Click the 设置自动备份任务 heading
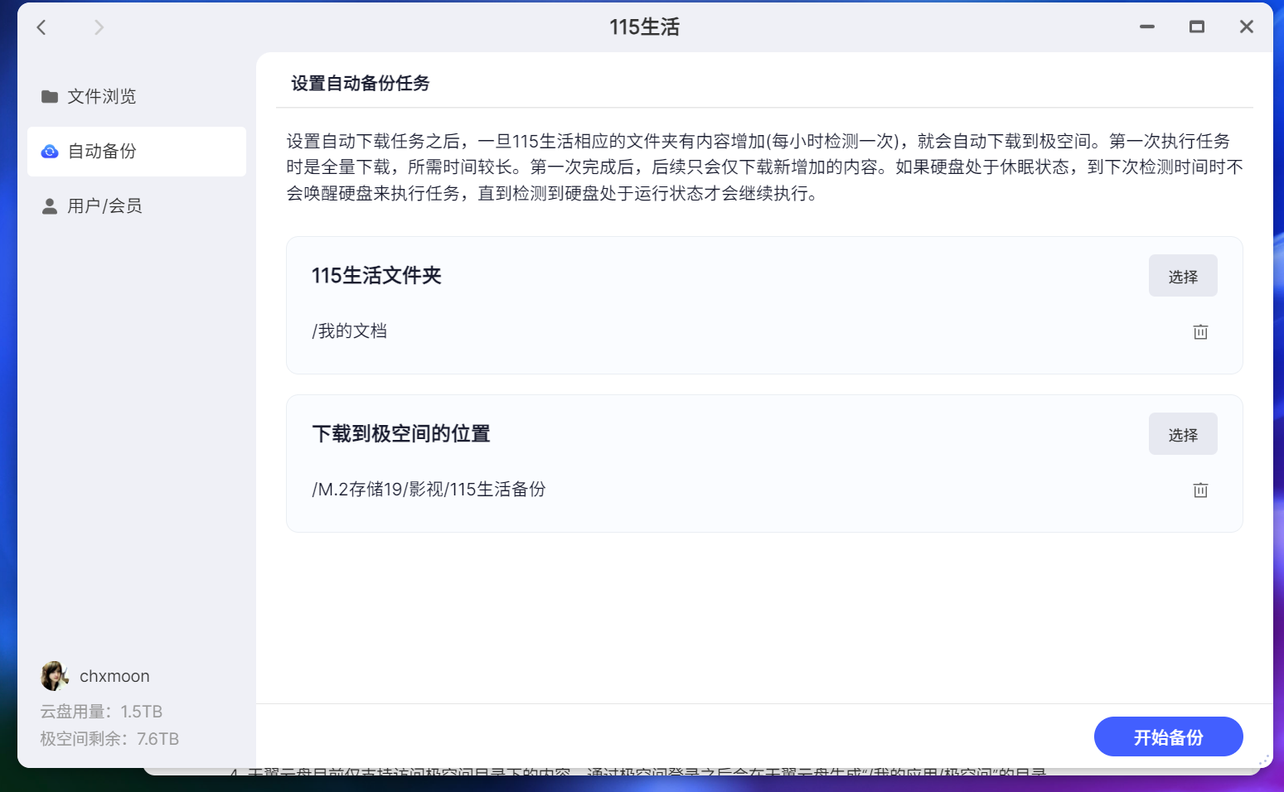Screen dimensions: 1284x792 [361, 84]
